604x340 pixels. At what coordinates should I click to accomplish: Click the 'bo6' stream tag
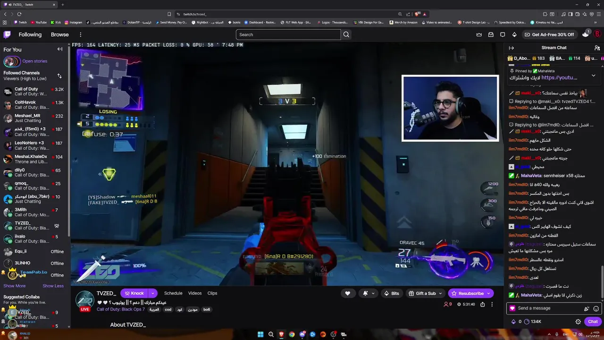(x=207, y=309)
